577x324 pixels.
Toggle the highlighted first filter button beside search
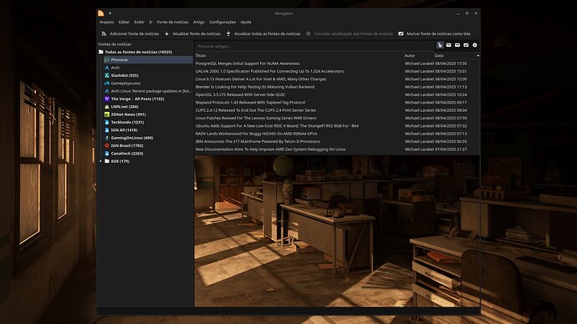[440, 45]
